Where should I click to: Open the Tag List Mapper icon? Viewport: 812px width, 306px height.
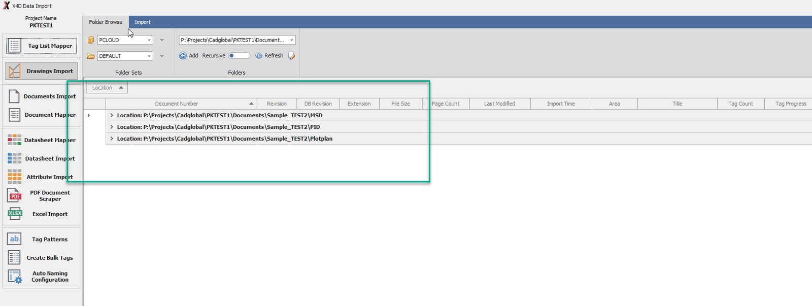[14, 46]
